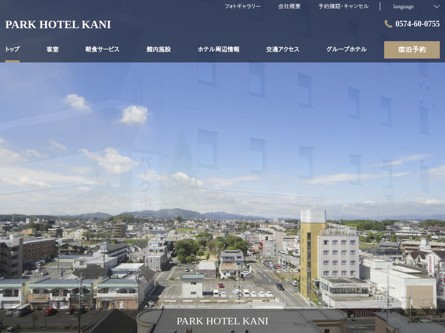Click the phone handset icon

click(x=388, y=24)
